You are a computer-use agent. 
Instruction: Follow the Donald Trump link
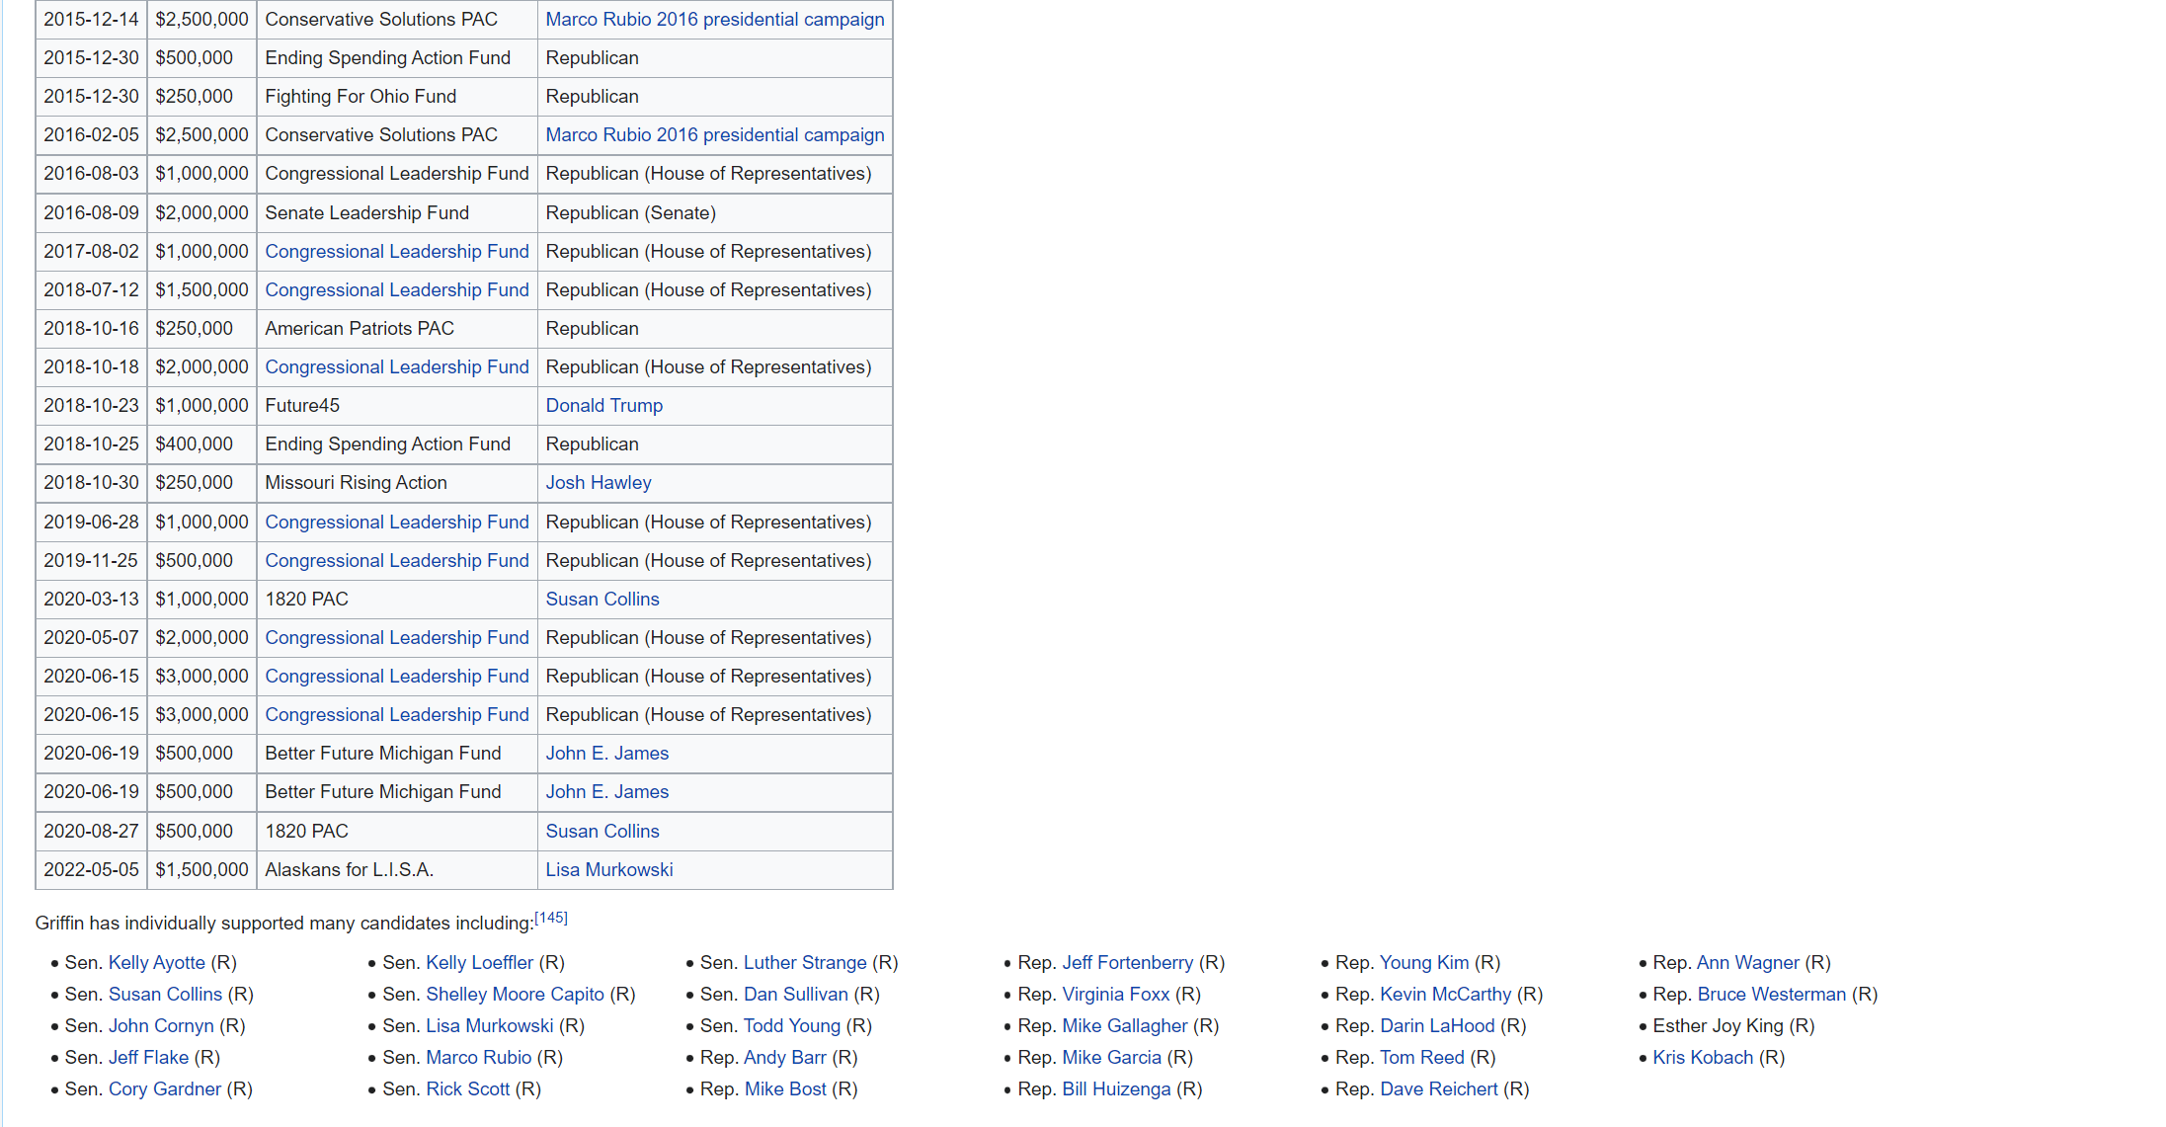click(x=604, y=405)
